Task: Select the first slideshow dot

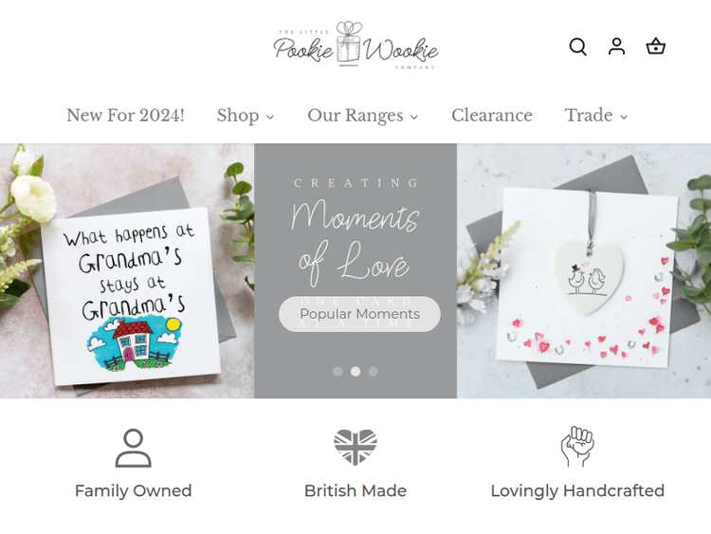Action: [337, 372]
